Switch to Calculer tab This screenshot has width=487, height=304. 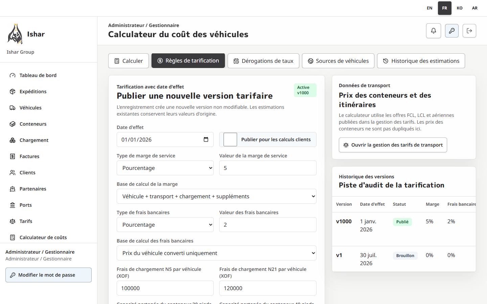(x=129, y=61)
